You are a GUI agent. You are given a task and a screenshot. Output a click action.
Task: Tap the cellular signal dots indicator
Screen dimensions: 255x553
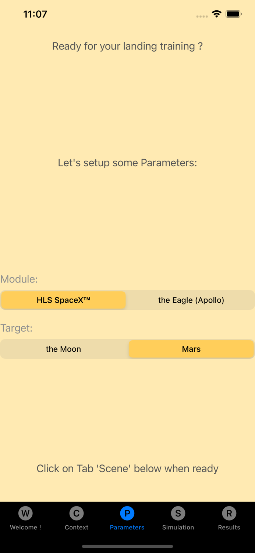202,16
